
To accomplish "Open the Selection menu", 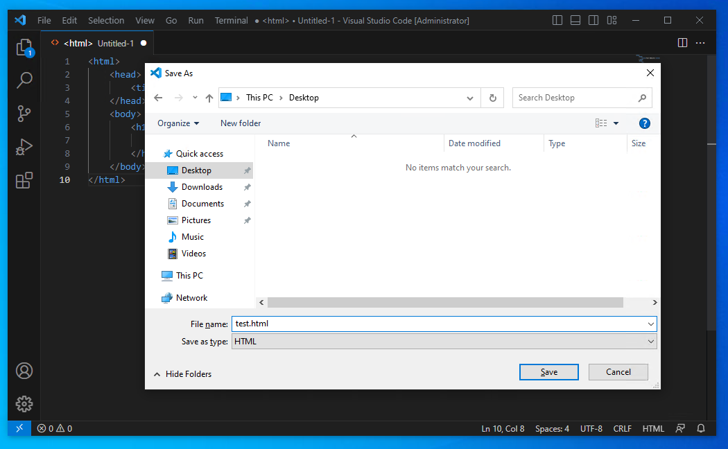I will pyautogui.click(x=106, y=20).
